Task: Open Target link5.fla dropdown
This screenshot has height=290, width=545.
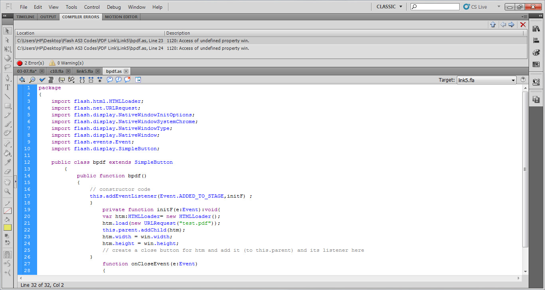Action: pyautogui.click(x=486, y=80)
